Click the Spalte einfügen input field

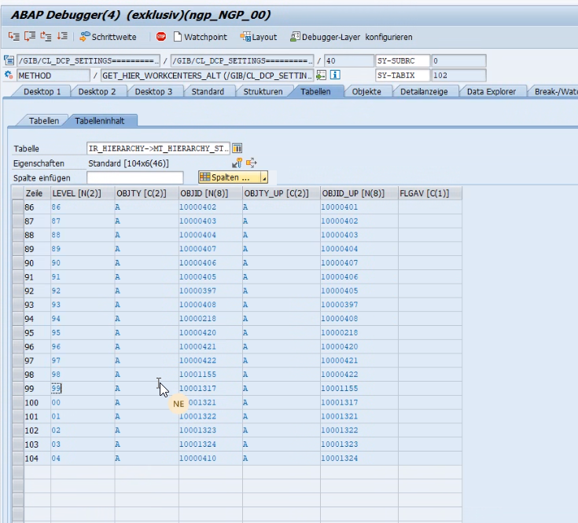click(x=134, y=177)
